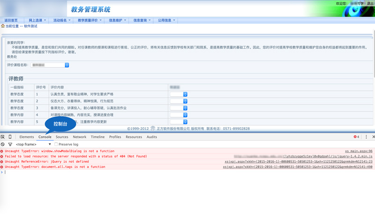The width and height of the screenshot is (375, 214).
Task: Select the 评教师 section heading
Action: pyautogui.click(x=16, y=79)
